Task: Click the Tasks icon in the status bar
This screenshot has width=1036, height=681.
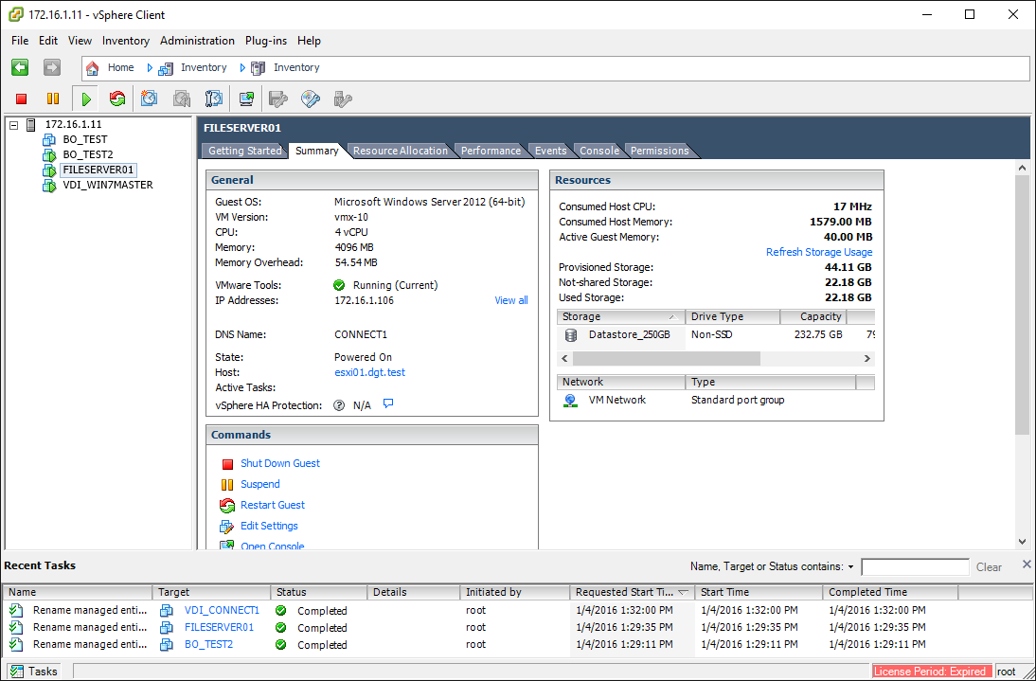Action: [x=16, y=672]
